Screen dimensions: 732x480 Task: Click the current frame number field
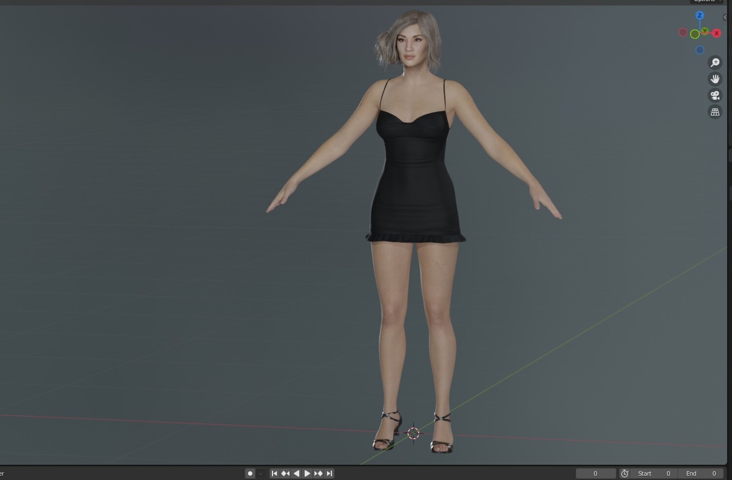pyautogui.click(x=595, y=473)
